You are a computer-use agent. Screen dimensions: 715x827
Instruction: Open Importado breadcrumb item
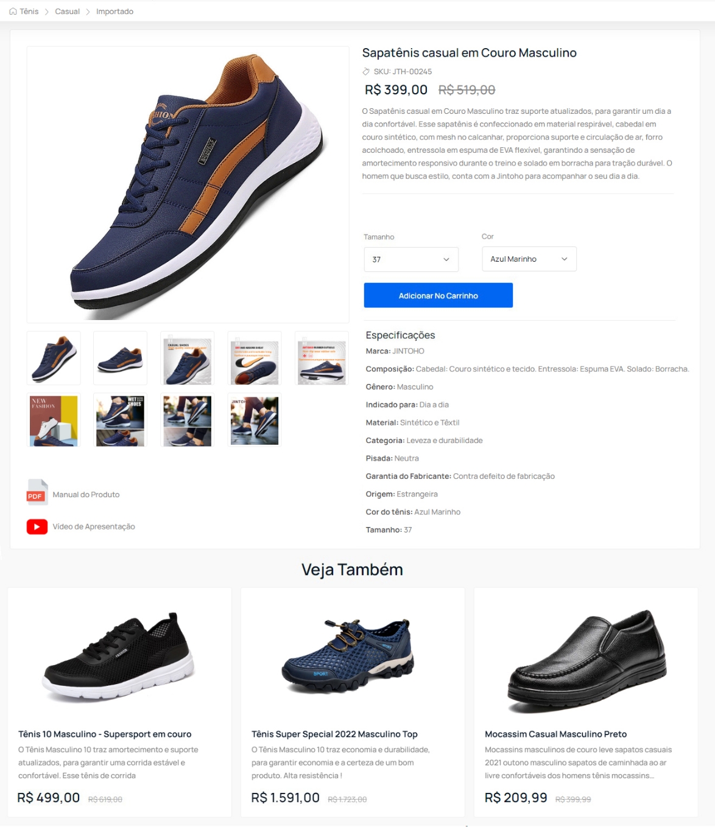tap(114, 12)
